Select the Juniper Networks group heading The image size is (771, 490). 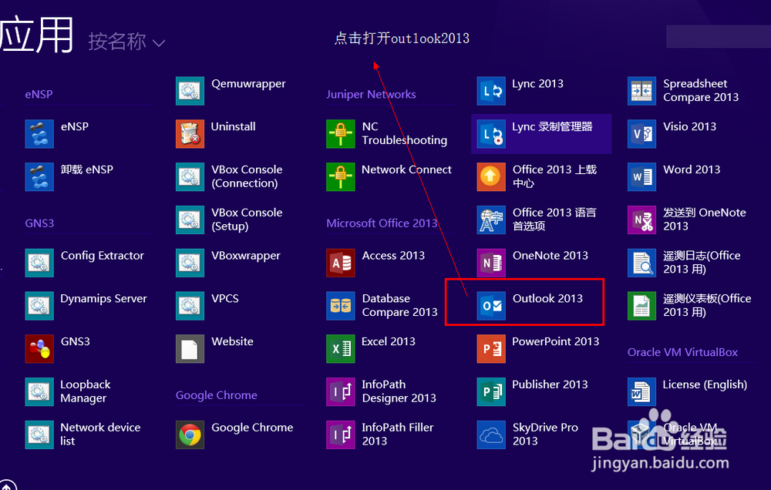(x=372, y=94)
